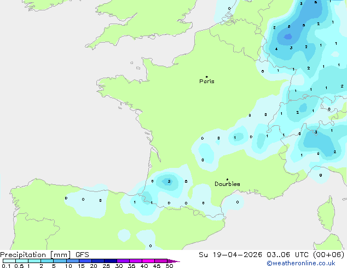The width and height of the screenshot is (347, 268).
Task: Select the navy 25–30 mm legend swatch
Action: 111,261
